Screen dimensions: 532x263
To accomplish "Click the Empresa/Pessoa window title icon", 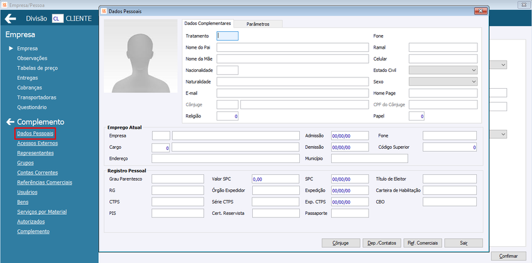I will click(x=4, y=5).
